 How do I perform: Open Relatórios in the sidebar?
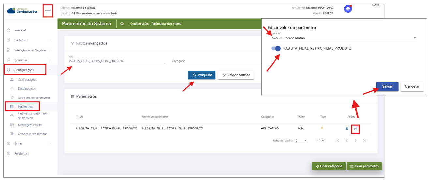click(21, 153)
